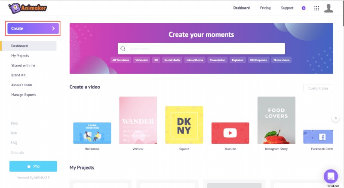Click the Create a video heading
The width and height of the screenshot is (344, 188).
click(85, 87)
